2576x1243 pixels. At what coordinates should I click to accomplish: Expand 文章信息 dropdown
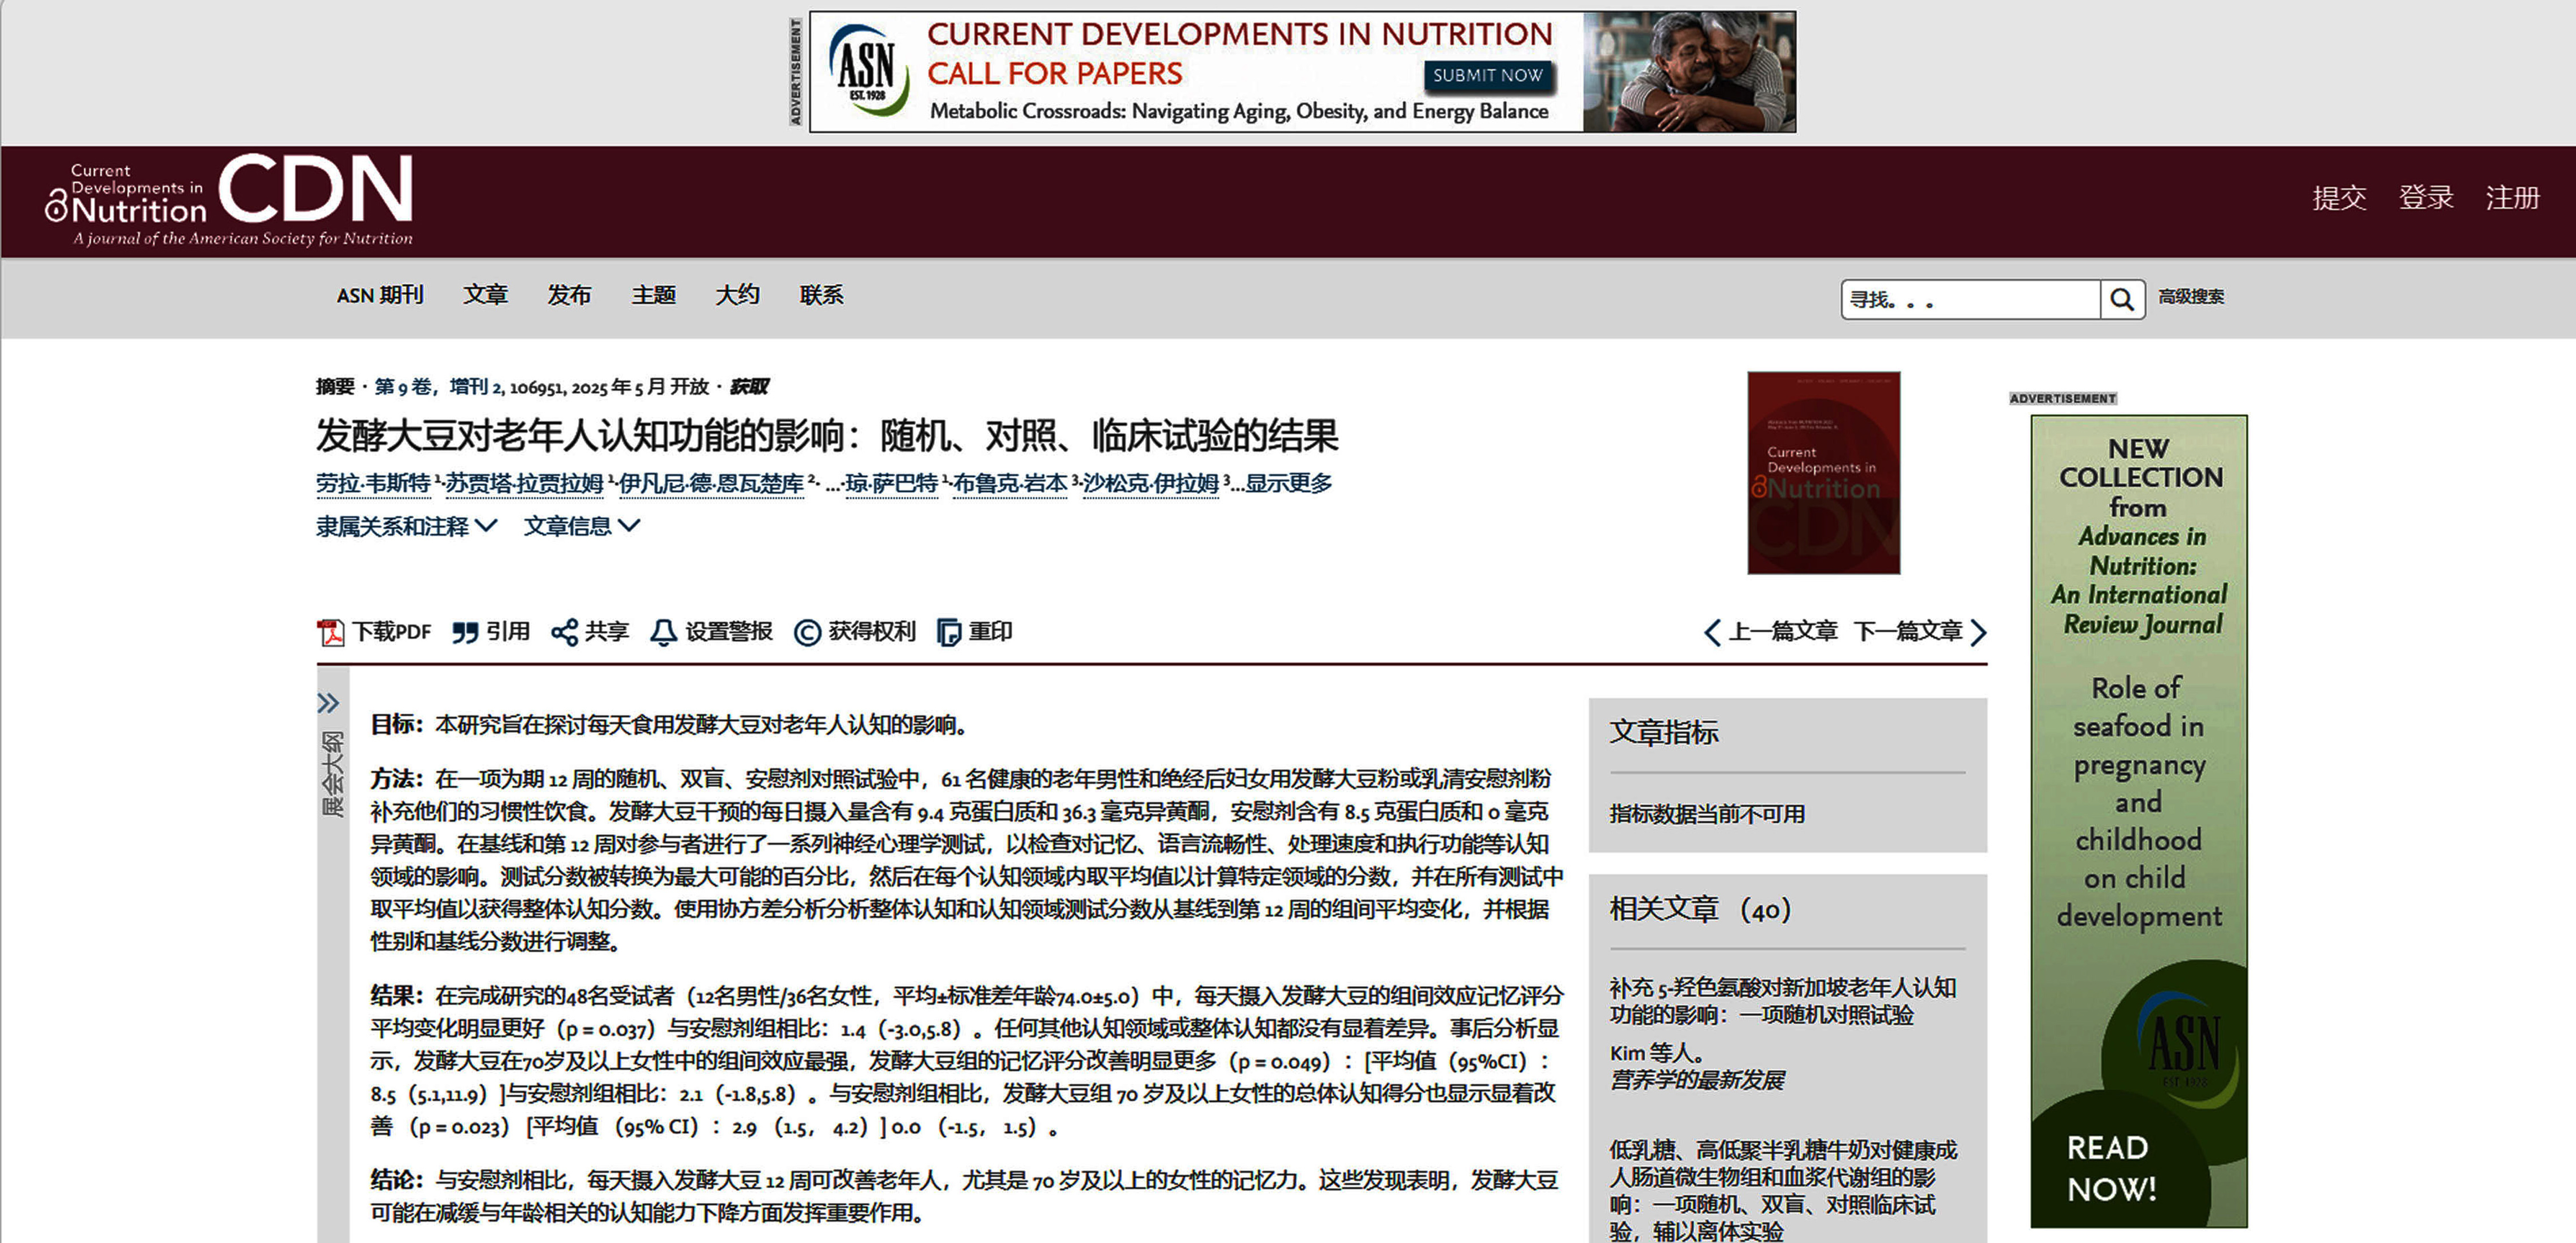tap(582, 526)
